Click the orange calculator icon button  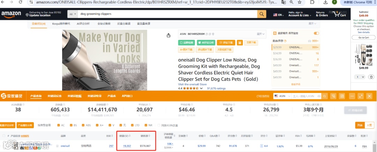pyautogui.click(x=239, y=43)
